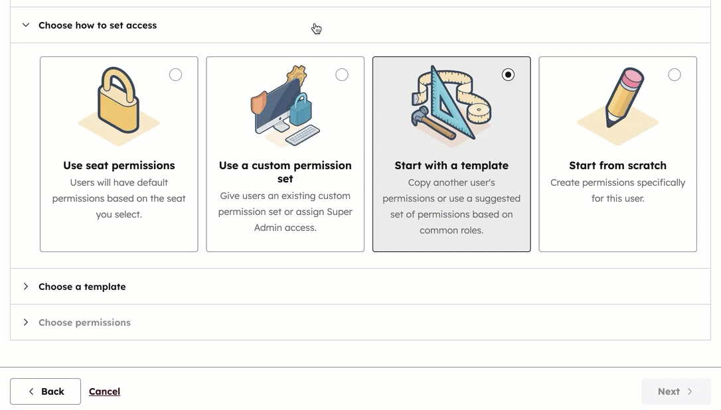The width and height of the screenshot is (721, 410).
Task: Click the hand cursor icon near the header
Action: pyautogui.click(x=316, y=29)
